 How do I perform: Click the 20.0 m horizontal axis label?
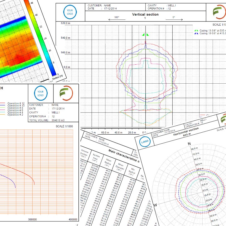pos(132,132)
